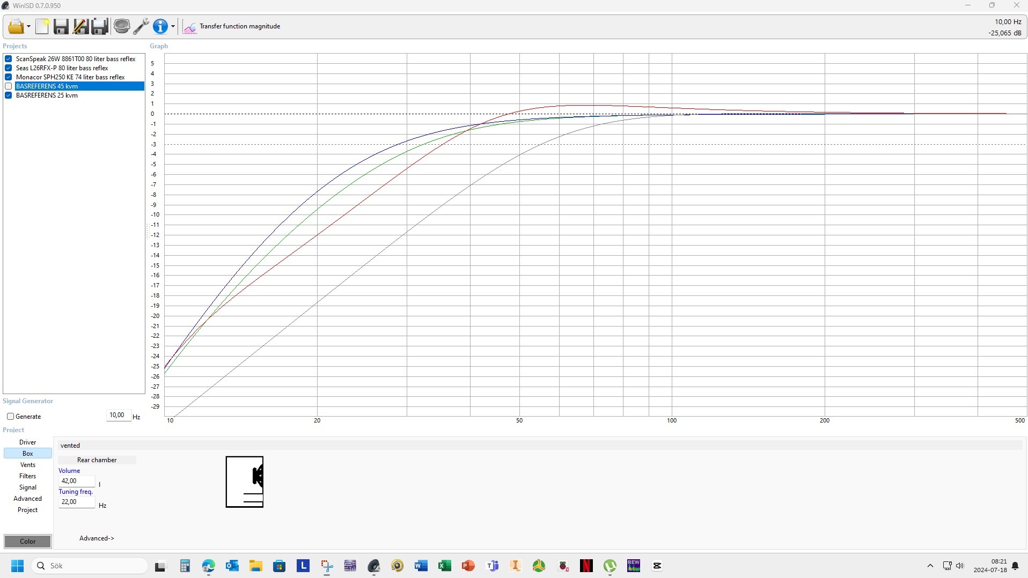Open the driver database speaker icon

pos(122,26)
